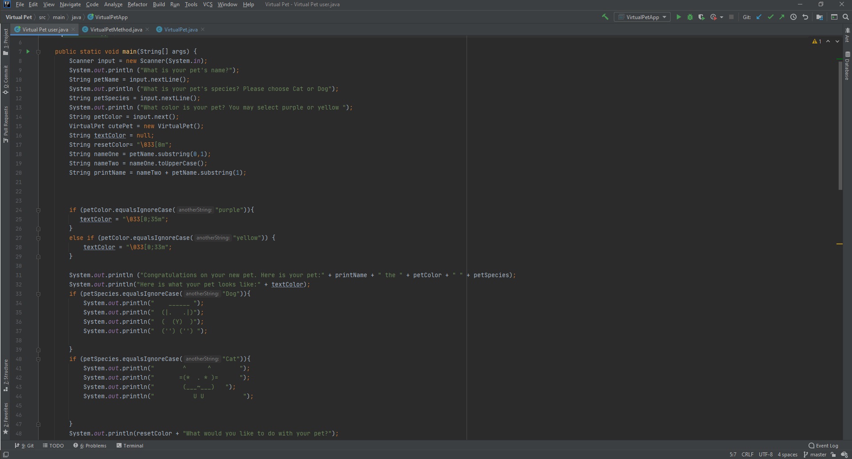The width and height of the screenshot is (852, 459).
Task: Collapse the main method fold marker
Action: pos(38,52)
